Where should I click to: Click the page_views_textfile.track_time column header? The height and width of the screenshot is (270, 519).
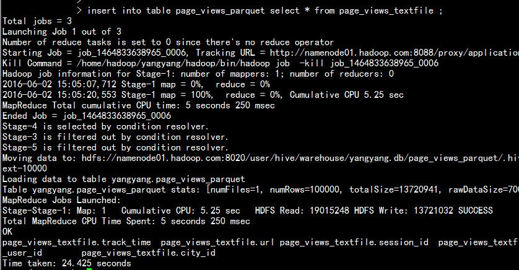coord(77,243)
